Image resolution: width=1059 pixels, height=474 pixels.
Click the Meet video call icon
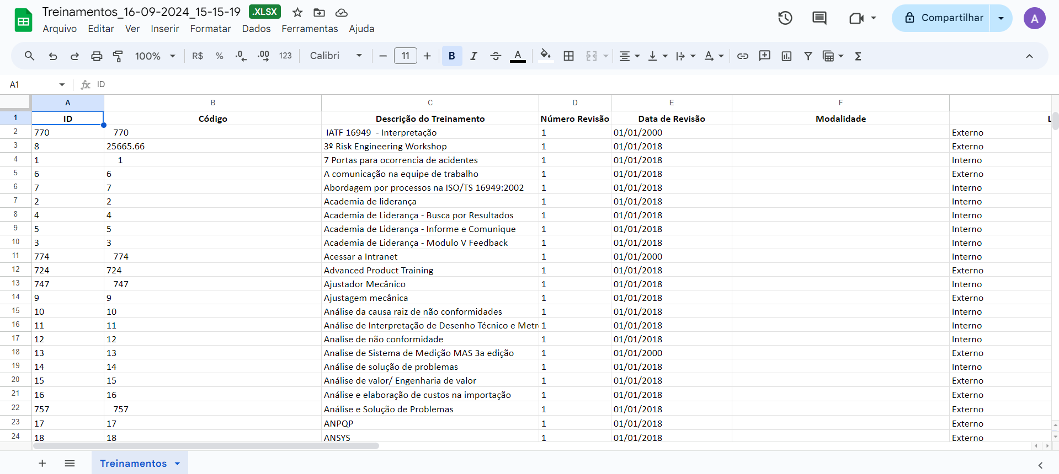[x=856, y=18]
